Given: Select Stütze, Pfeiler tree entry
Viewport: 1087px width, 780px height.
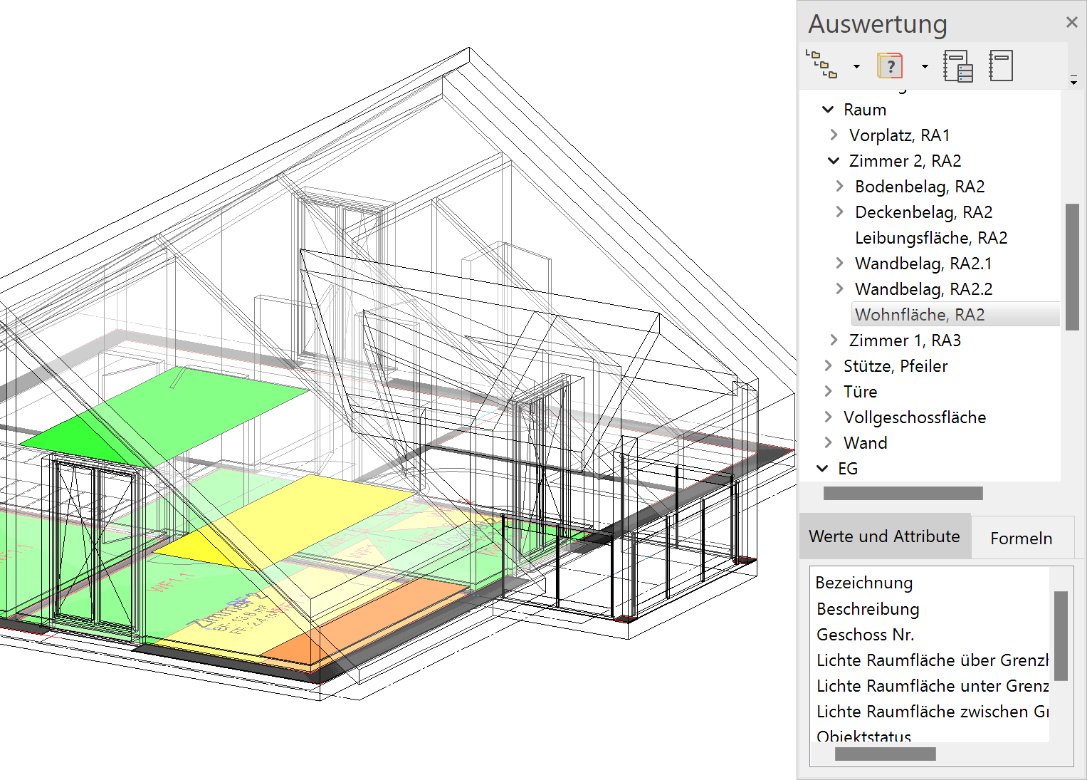Looking at the screenshot, I should pos(896,366).
